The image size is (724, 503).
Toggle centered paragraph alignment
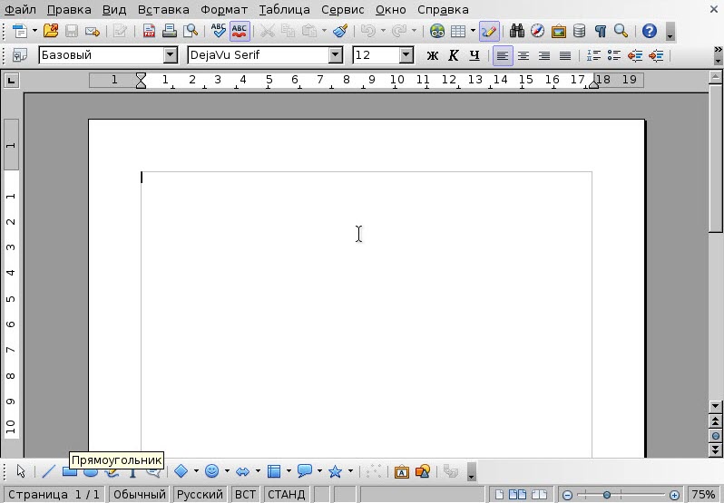(x=523, y=56)
